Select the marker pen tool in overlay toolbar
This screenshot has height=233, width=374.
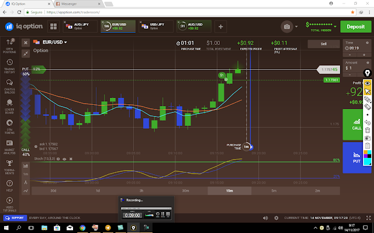pyautogui.click(x=368, y=100)
